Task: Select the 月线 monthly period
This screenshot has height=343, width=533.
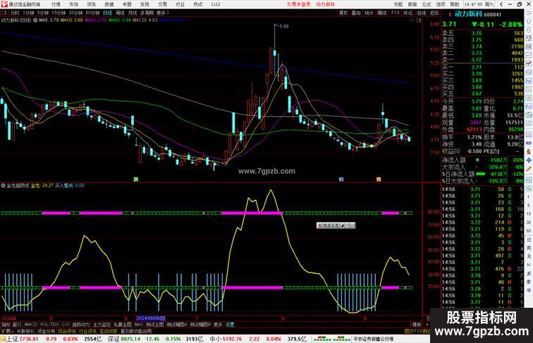Action: [x=133, y=13]
